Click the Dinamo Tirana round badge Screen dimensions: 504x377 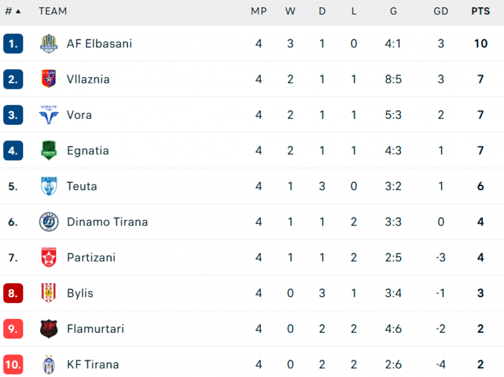pos(49,222)
